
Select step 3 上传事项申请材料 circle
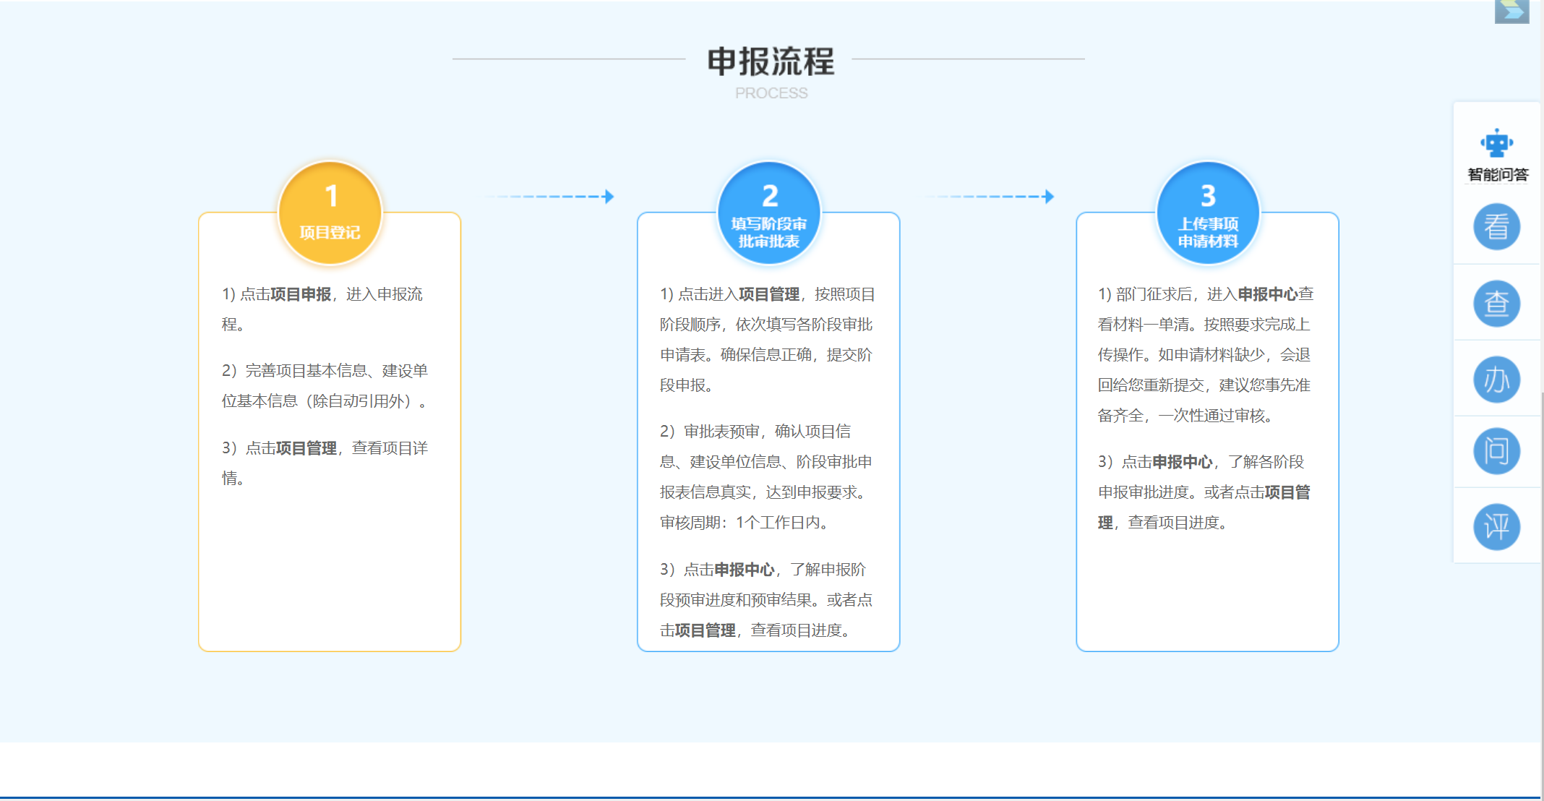1208,213
